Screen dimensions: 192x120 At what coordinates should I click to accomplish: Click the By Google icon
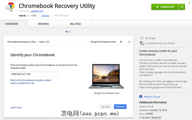click(x=142, y=38)
